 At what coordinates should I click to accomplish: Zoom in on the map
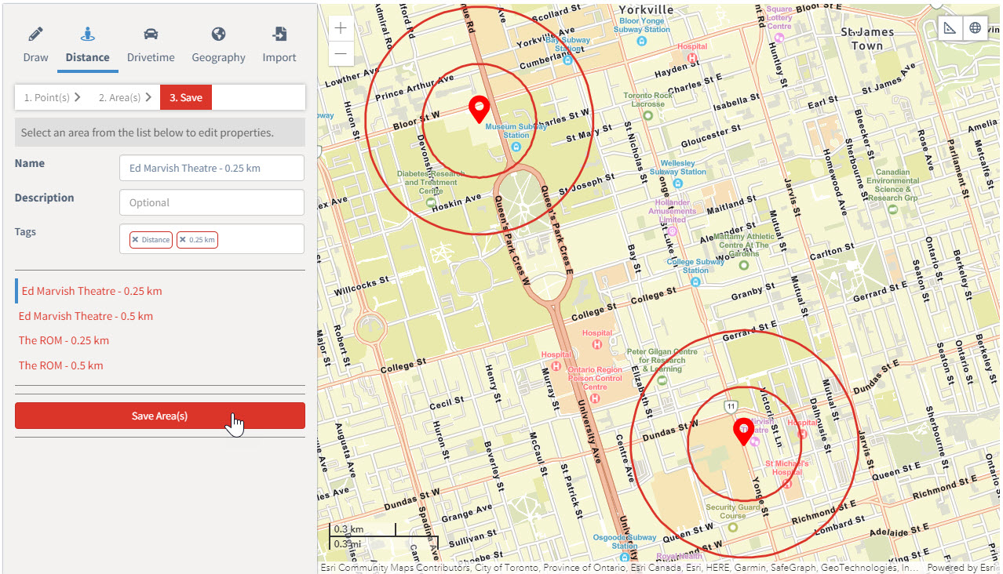tap(341, 28)
